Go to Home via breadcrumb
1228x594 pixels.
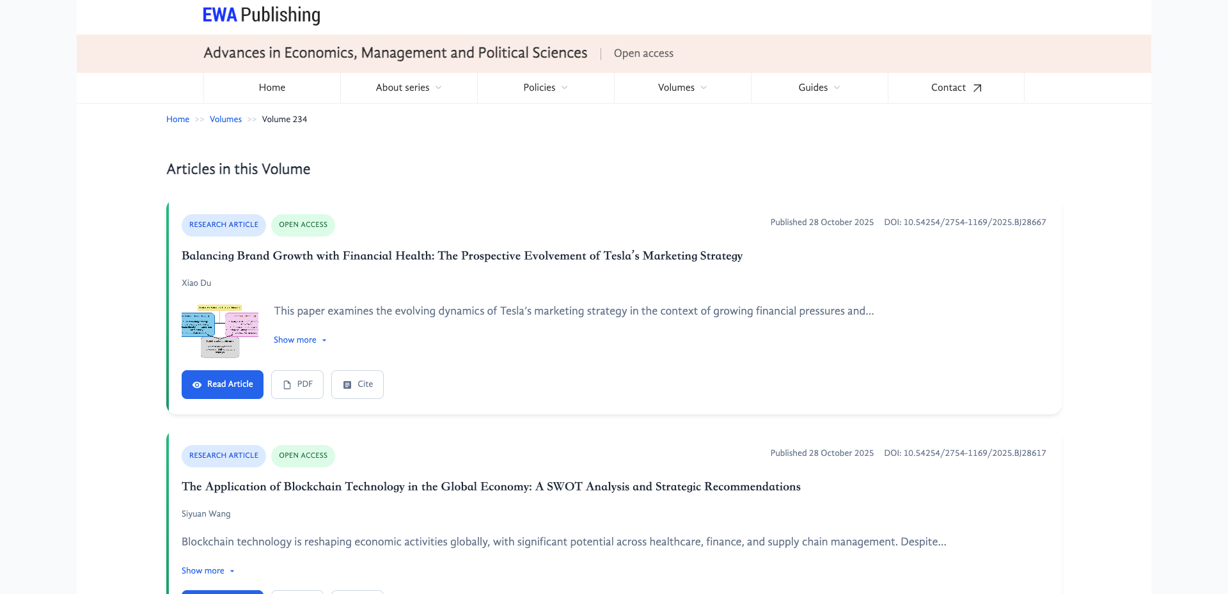[x=178, y=120]
